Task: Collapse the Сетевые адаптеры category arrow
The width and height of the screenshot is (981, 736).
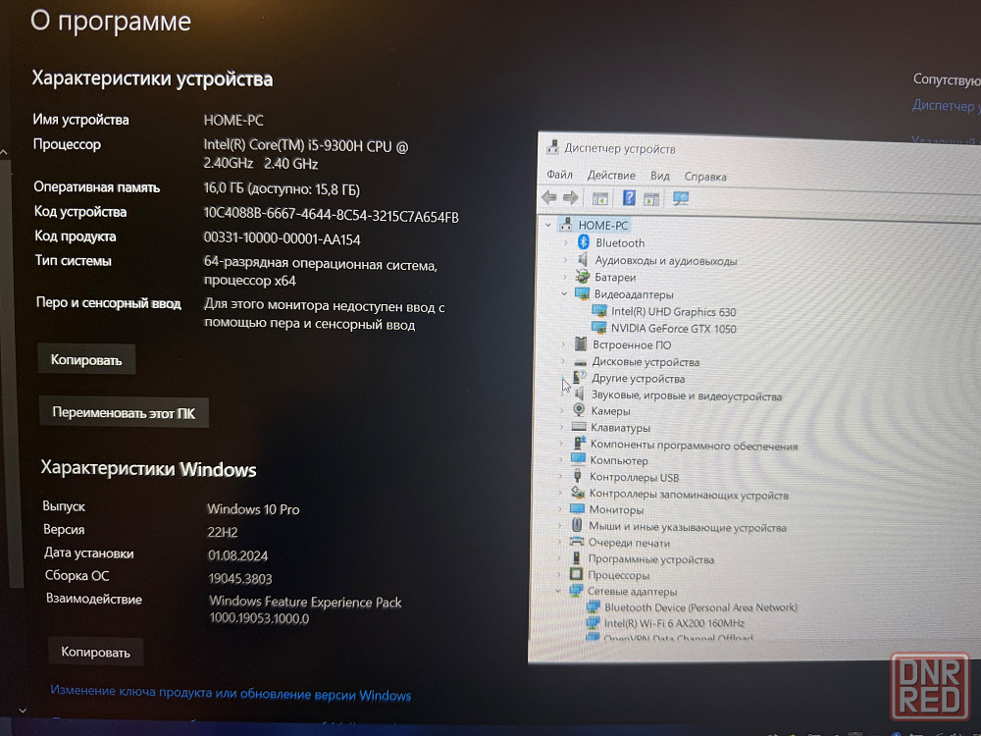Action: [558, 590]
